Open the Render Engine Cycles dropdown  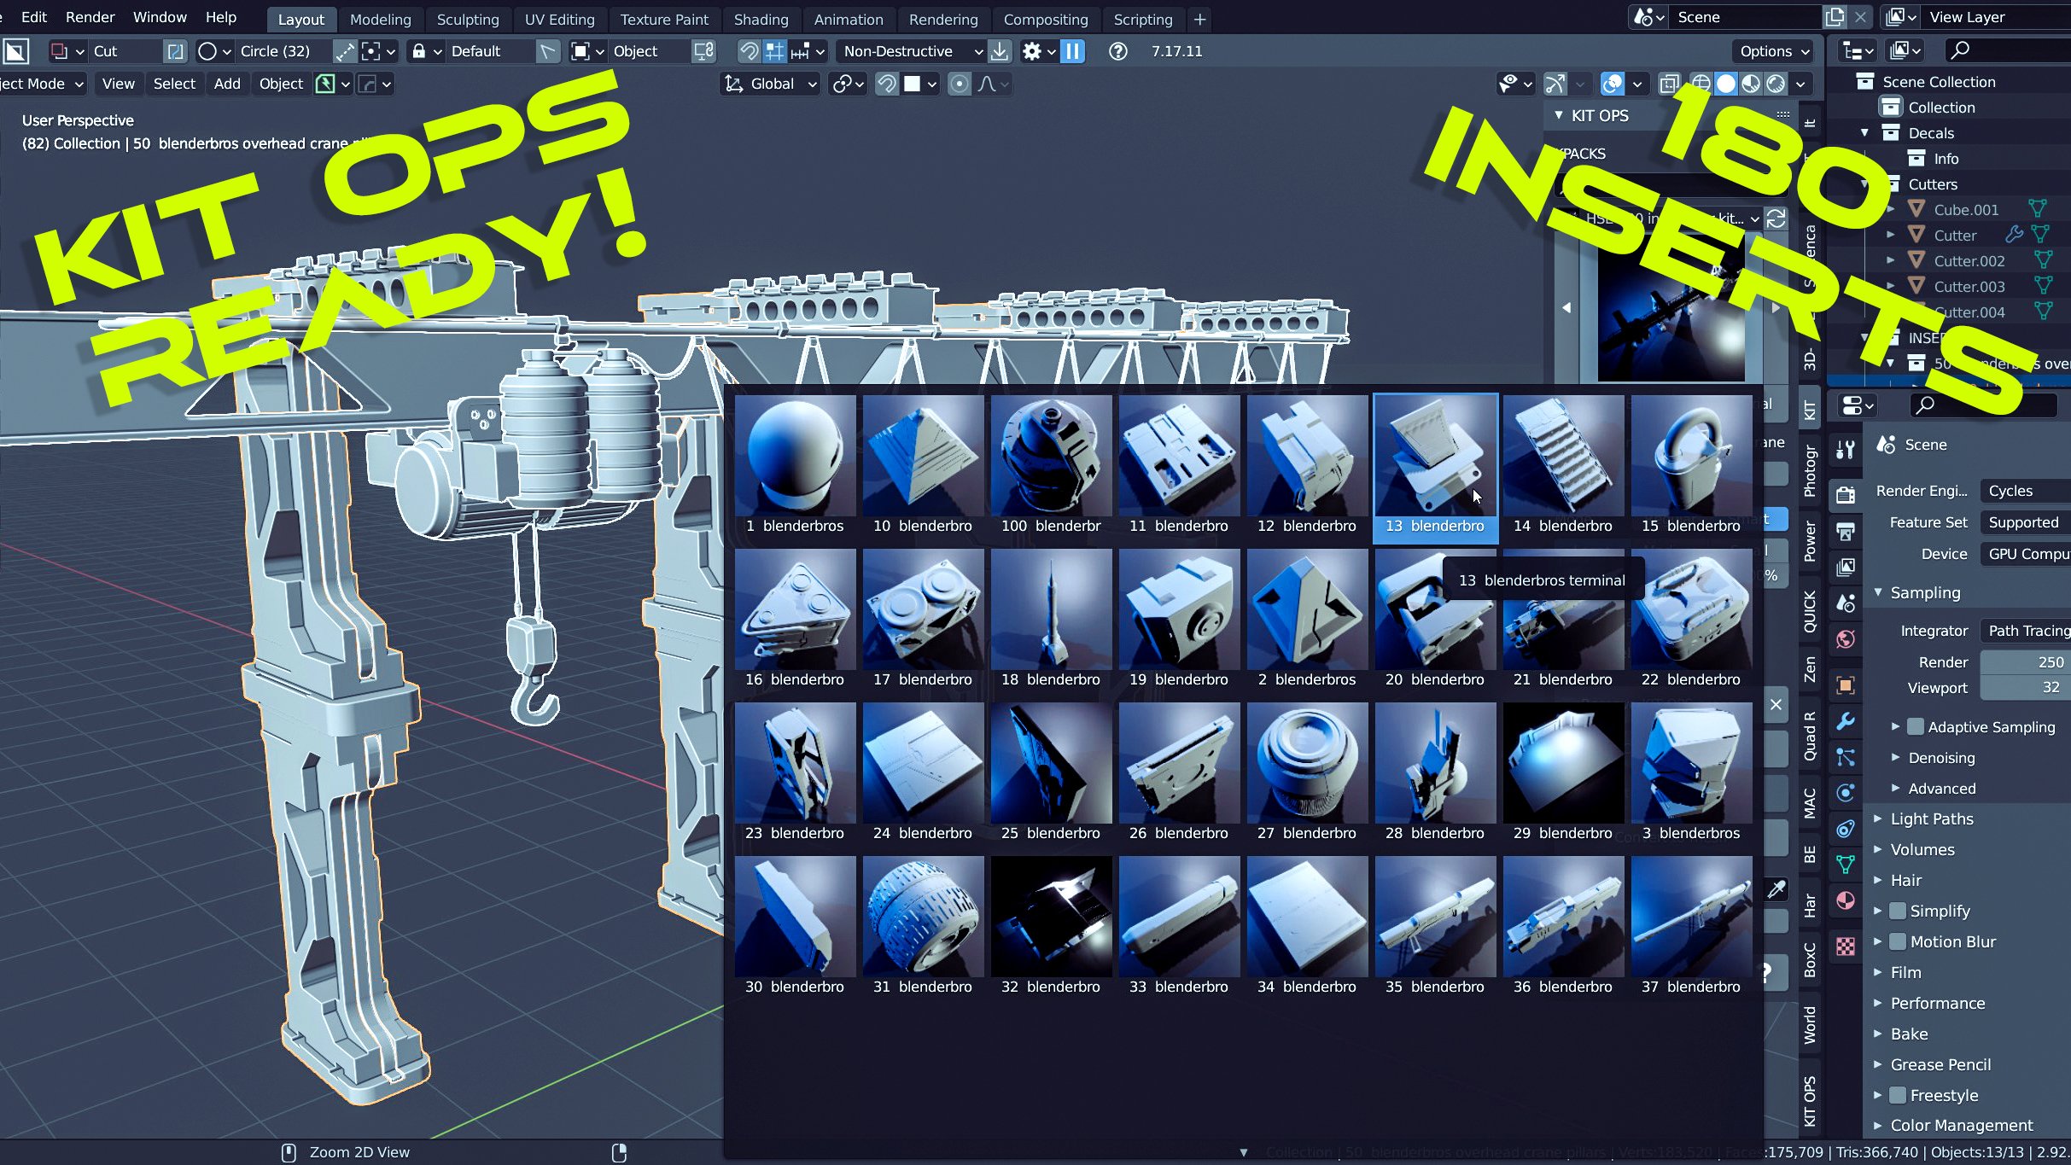coord(2025,491)
